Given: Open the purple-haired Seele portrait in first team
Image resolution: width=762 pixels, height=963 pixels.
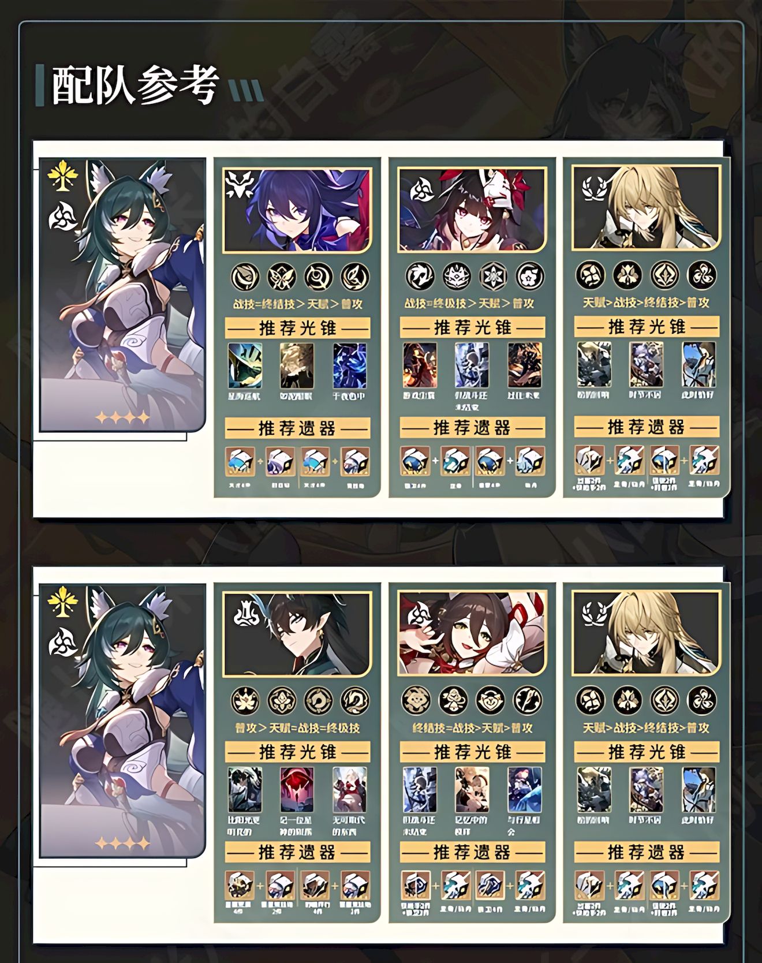Looking at the screenshot, I should click(x=297, y=210).
